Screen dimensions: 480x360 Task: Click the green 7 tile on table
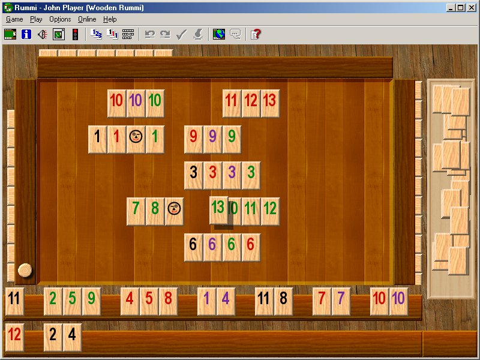point(136,211)
